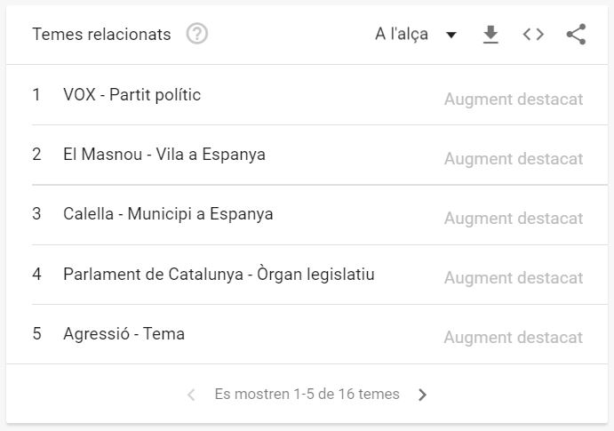Click Augment destacat beside Agressió
Viewport: 614px width, 431px height.
pos(514,338)
